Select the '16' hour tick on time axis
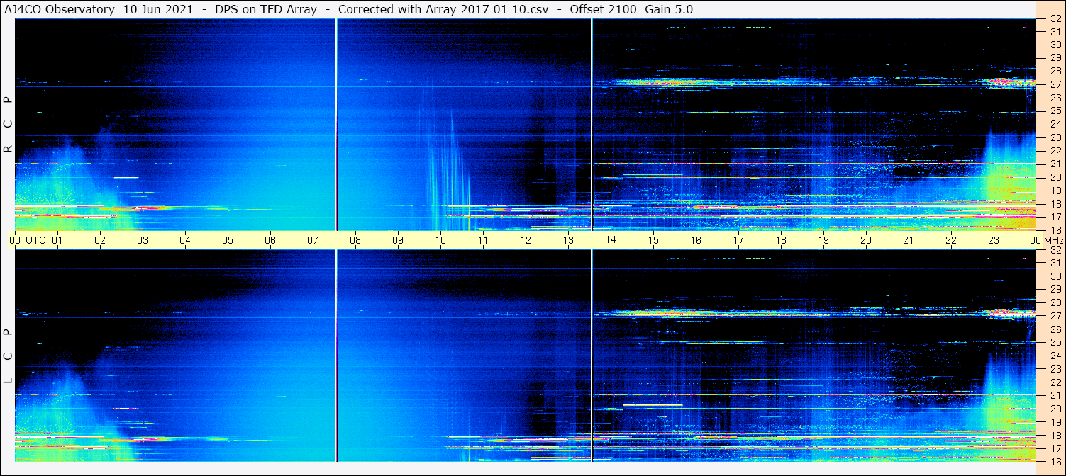The width and height of the screenshot is (1066, 476). [x=696, y=240]
